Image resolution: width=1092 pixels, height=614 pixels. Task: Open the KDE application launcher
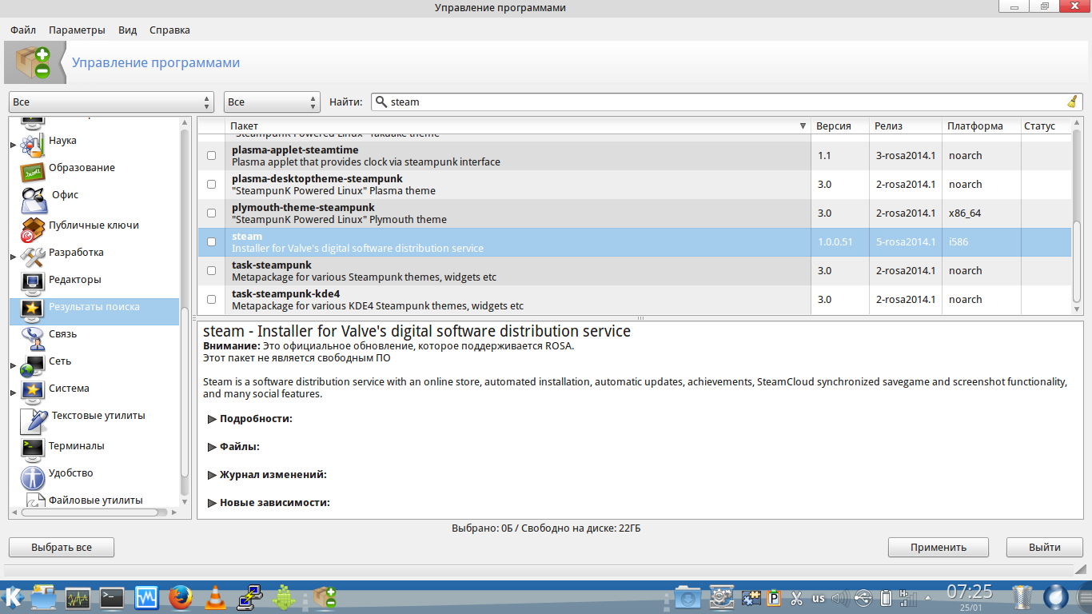pyautogui.click(x=14, y=596)
